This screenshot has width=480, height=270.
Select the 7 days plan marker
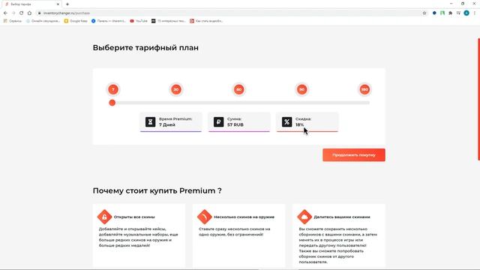tap(113, 89)
